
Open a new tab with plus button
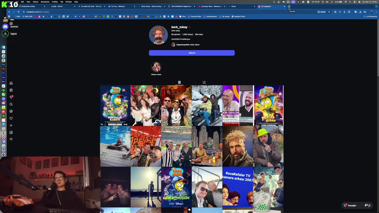tap(289, 6)
